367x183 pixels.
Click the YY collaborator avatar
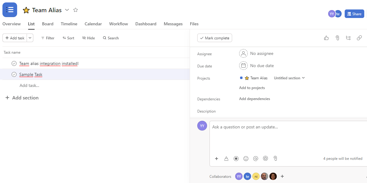(x=239, y=176)
